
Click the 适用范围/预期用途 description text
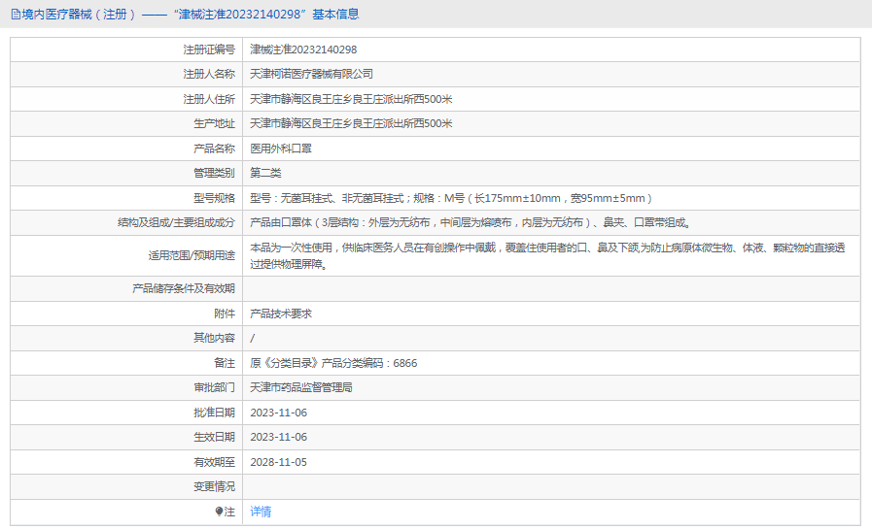[x=547, y=256]
